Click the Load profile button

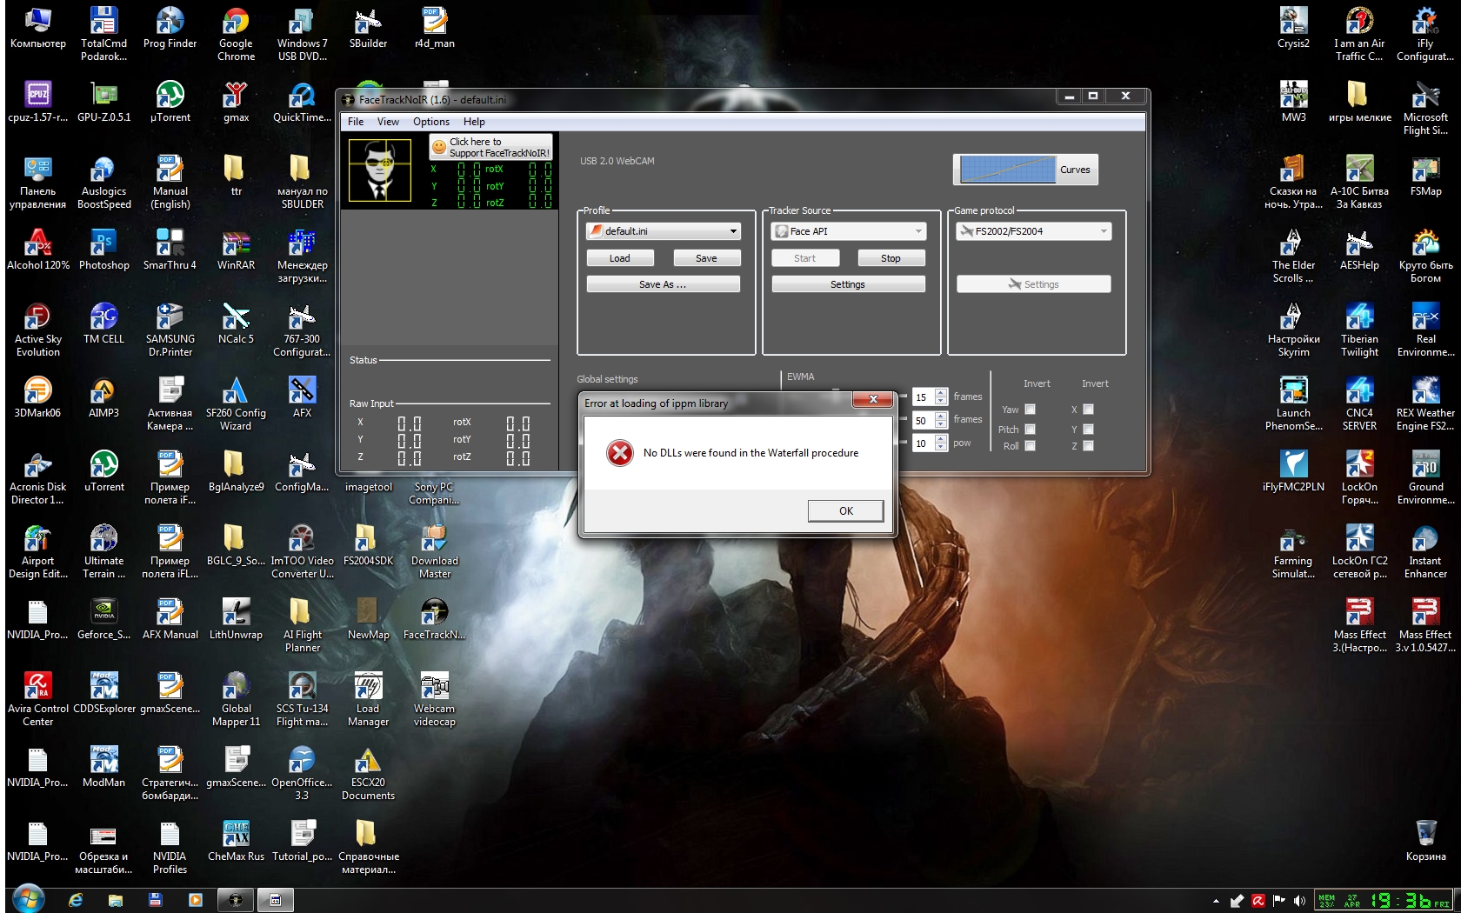point(620,258)
